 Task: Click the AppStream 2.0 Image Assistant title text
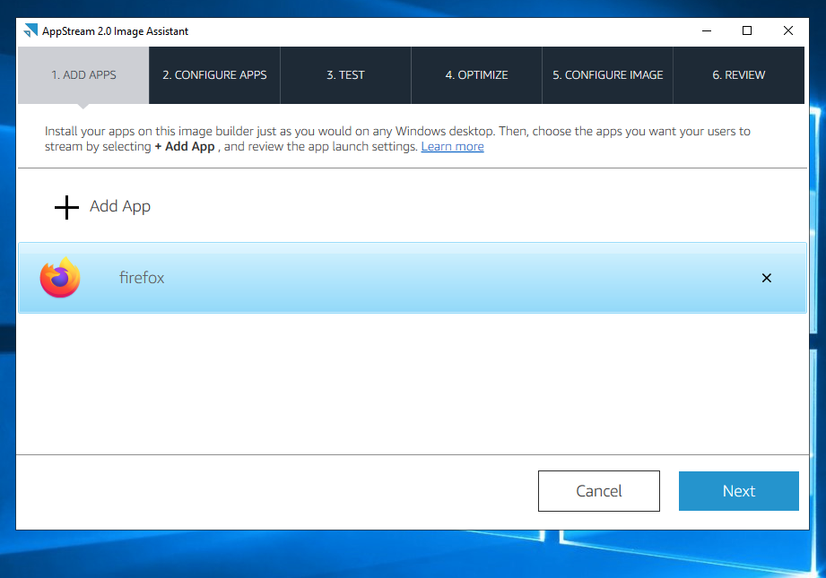tap(115, 31)
